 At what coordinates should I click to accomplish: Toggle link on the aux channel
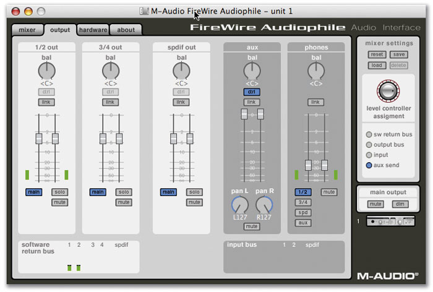tap(252, 102)
